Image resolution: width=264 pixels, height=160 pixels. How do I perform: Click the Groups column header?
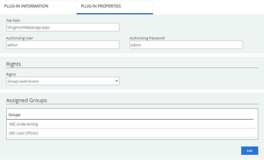point(14,115)
